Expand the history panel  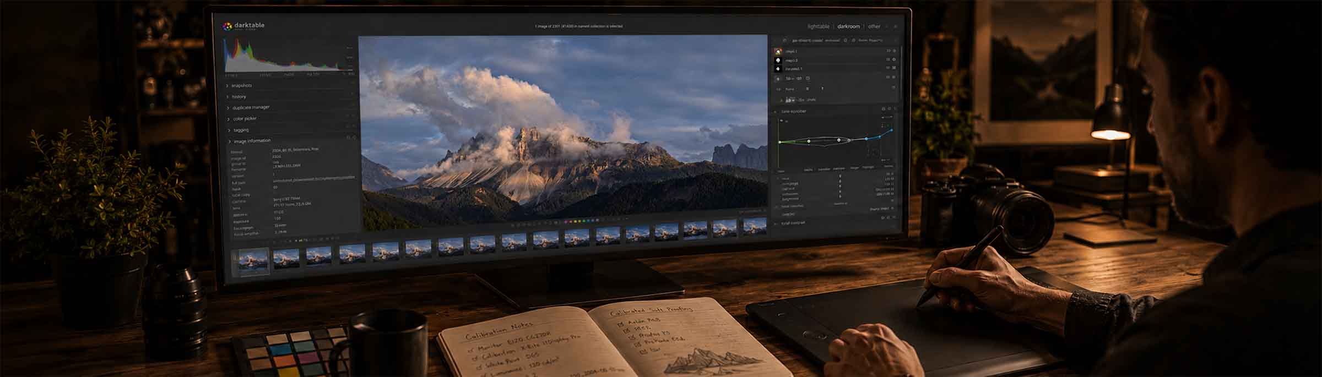(238, 97)
